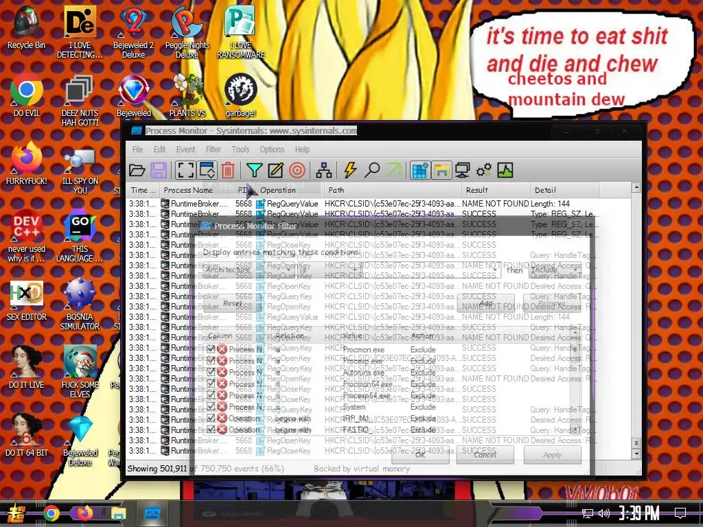The height and width of the screenshot is (527, 703).
Task: Select the Peggle Nights Deluxe desktop icon
Action: [187, 32]
